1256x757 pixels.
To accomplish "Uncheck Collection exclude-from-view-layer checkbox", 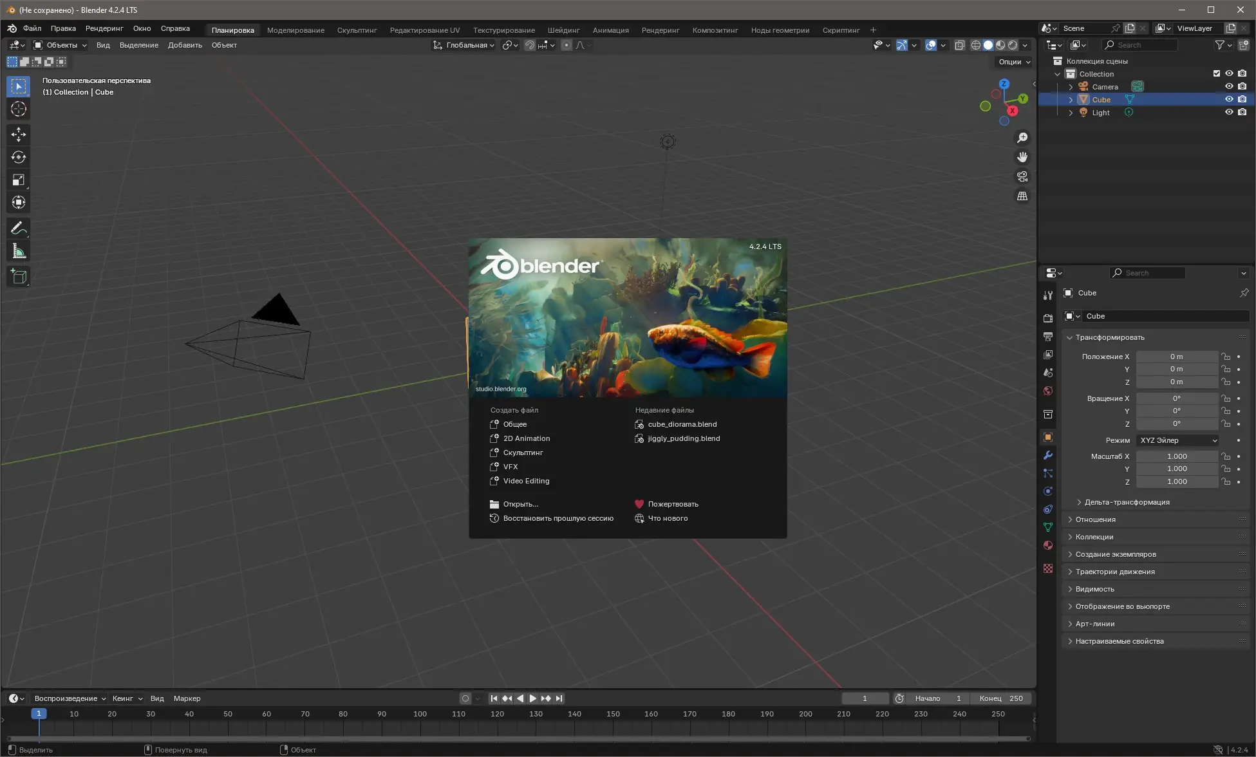I will click(1216, 73).
